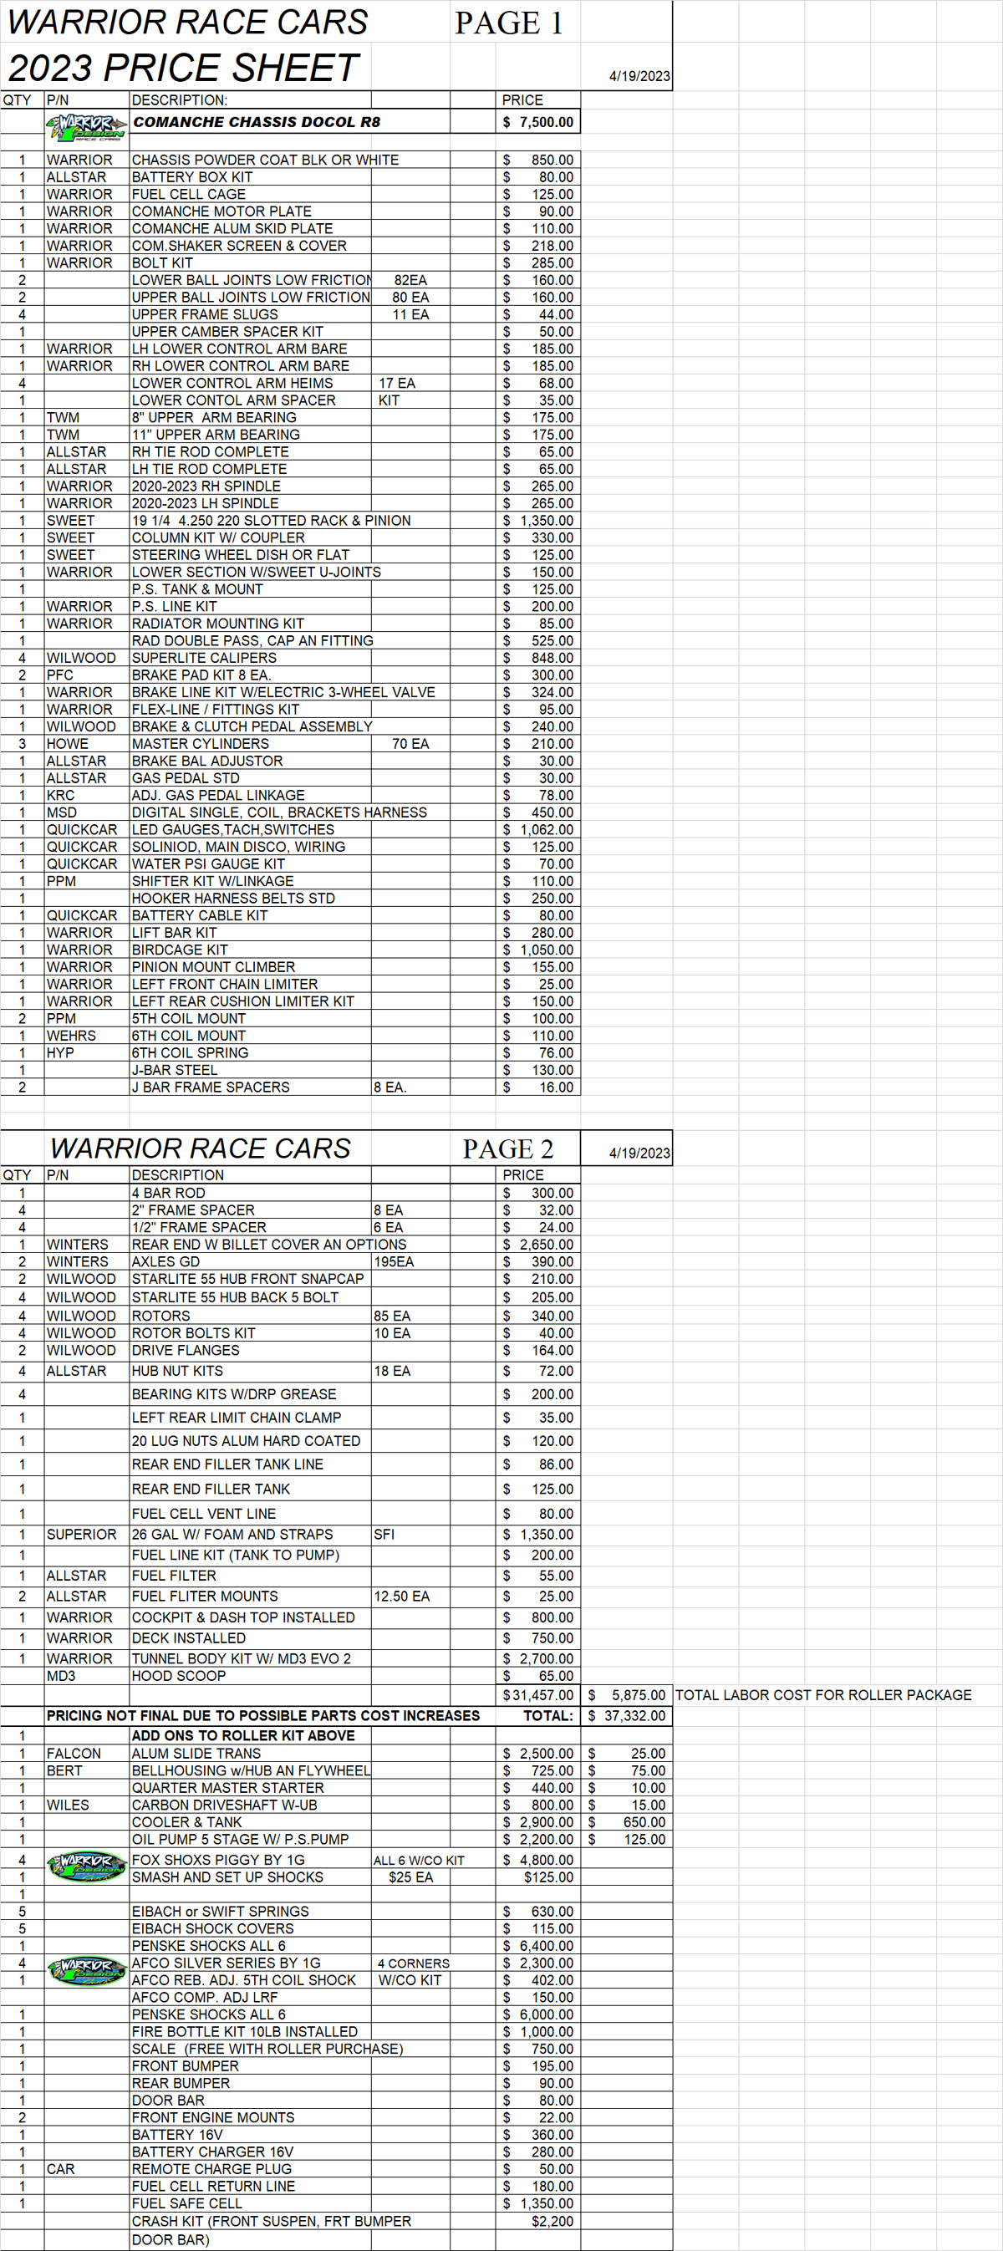Select the $31,457.00 subtotal cell
Image resolution: width=1003 pixels, height=2251 pixels.
click(x=537, y=1694)
